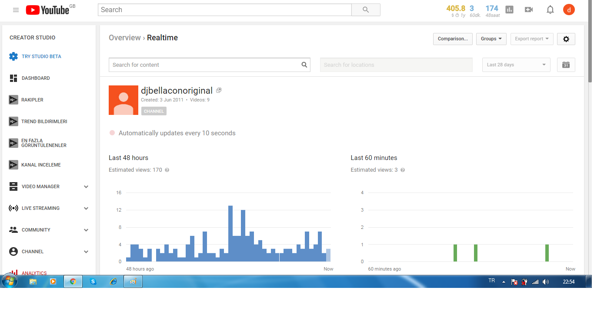Image resolution: width=594 pixels, height=333 pixels.
Task: Click the Channel person icon in sidebar
Action: point(13,251)
